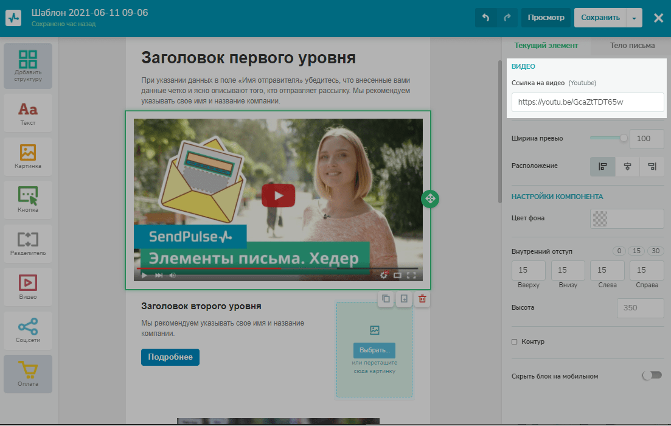
Task: Click the Видео block icon in sidebar
Action: 28,287
